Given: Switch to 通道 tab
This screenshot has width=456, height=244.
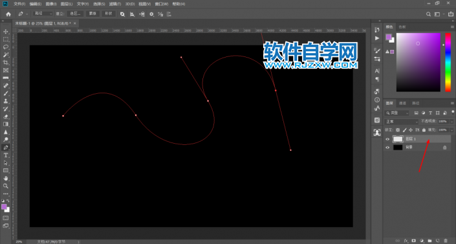Looking at the screenshot, I should pos(402,103).
